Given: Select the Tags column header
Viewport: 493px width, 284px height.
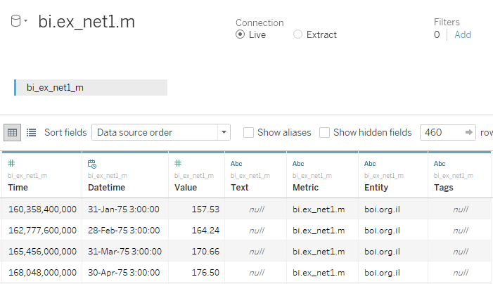Looking at the screenshot, I should click(x=459, y=174).
